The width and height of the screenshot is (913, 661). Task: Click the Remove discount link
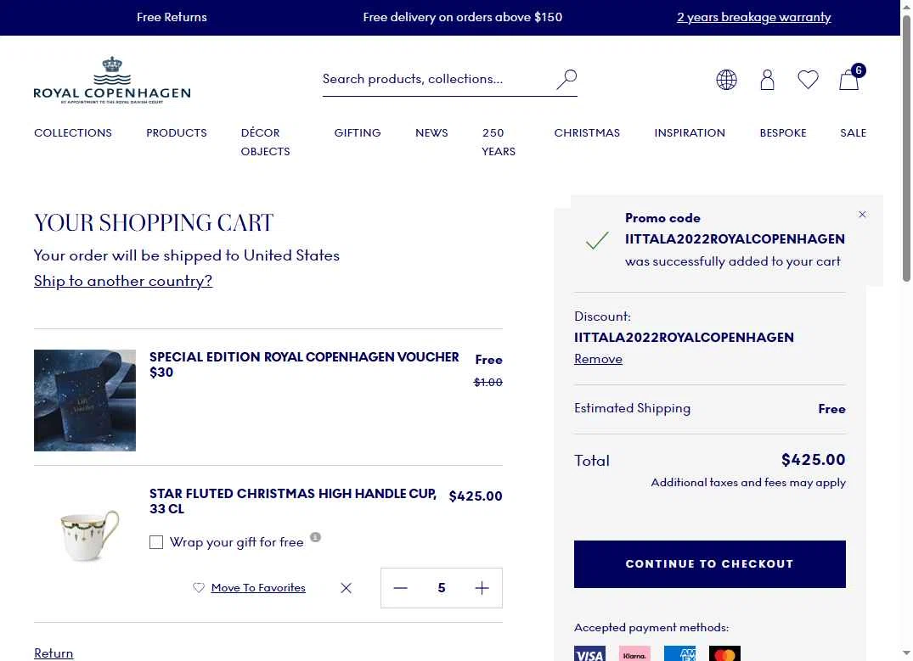point(598,359)
